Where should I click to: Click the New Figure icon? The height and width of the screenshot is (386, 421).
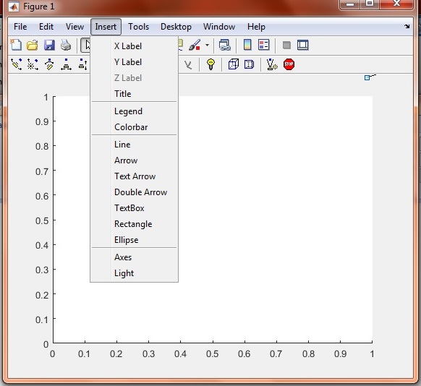16,45
